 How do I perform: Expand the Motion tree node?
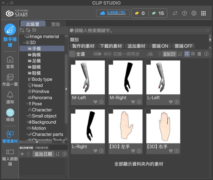(27, 128)
